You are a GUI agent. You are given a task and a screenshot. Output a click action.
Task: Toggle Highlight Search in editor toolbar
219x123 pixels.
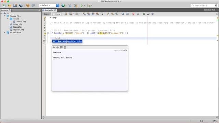(x=98, y=14)
